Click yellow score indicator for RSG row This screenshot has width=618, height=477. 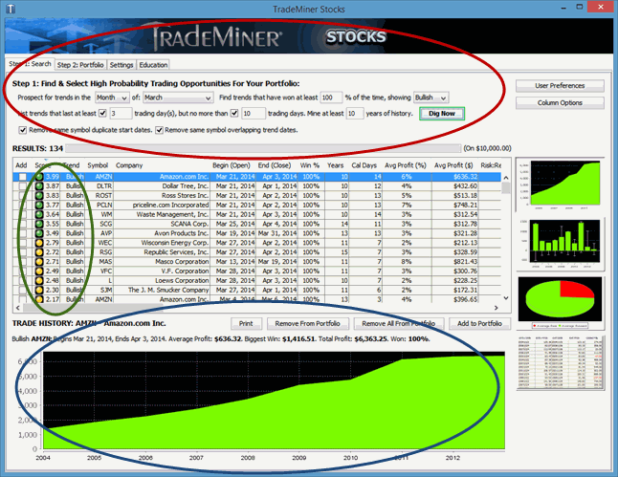coord(39,252)
